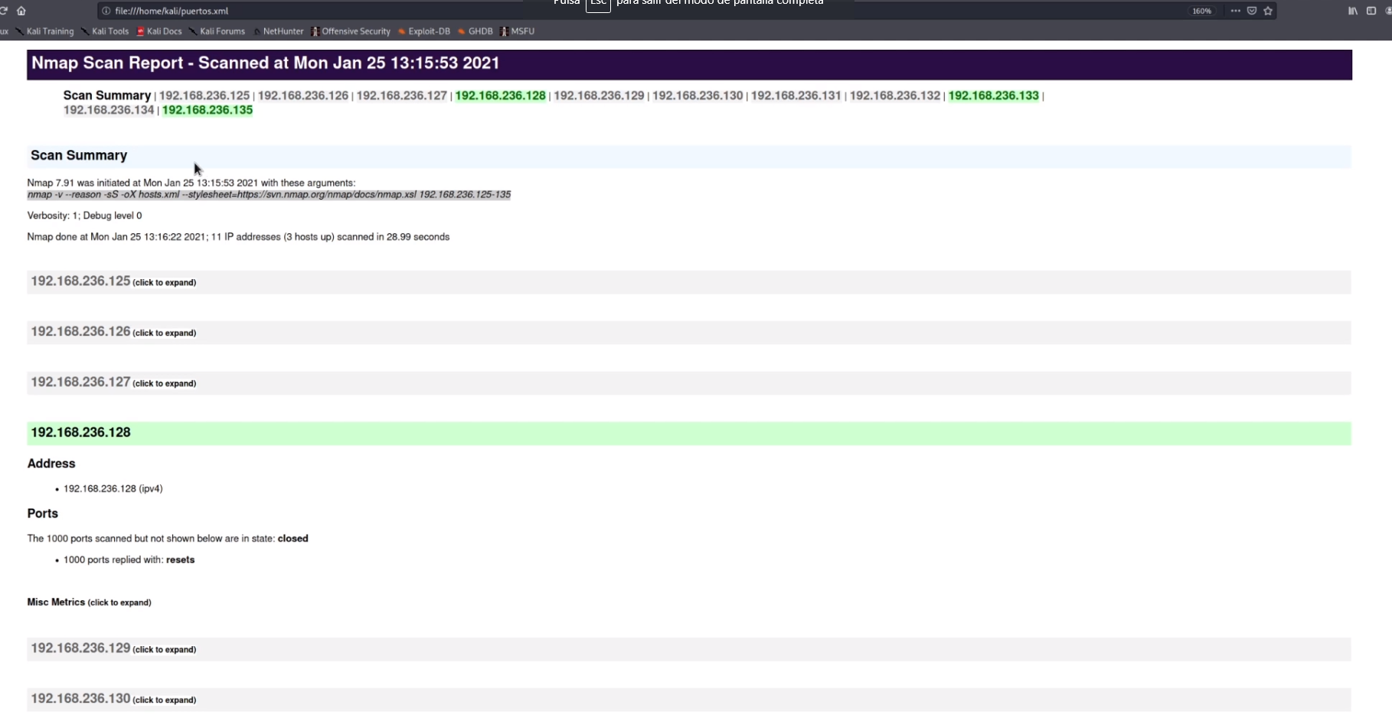Open Offensive Security bookmark
The width and height of the screenshot is (1392, 715).
point(355,31)
